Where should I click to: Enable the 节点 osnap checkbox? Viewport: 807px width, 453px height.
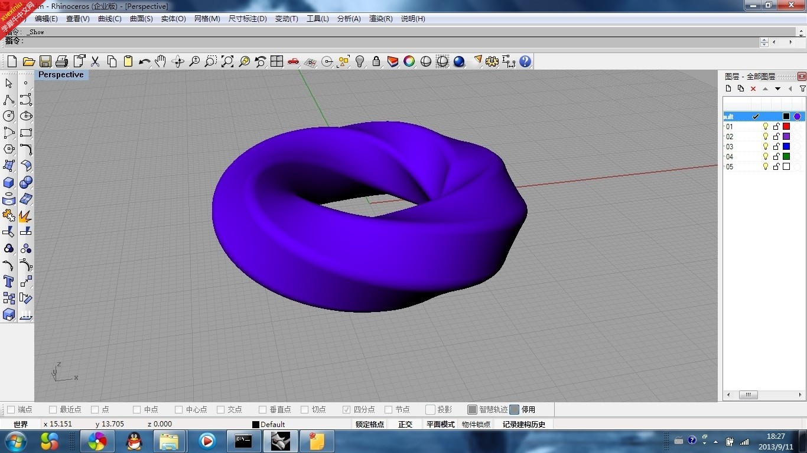tap(388, 409)
